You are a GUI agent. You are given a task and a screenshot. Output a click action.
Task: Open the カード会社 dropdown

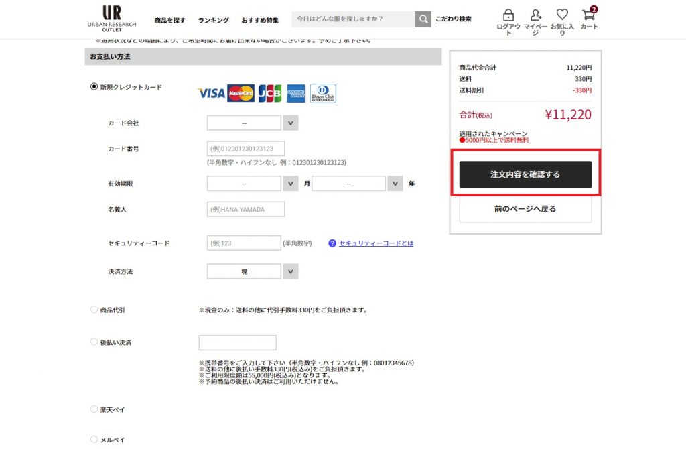(x=252, y=123)
